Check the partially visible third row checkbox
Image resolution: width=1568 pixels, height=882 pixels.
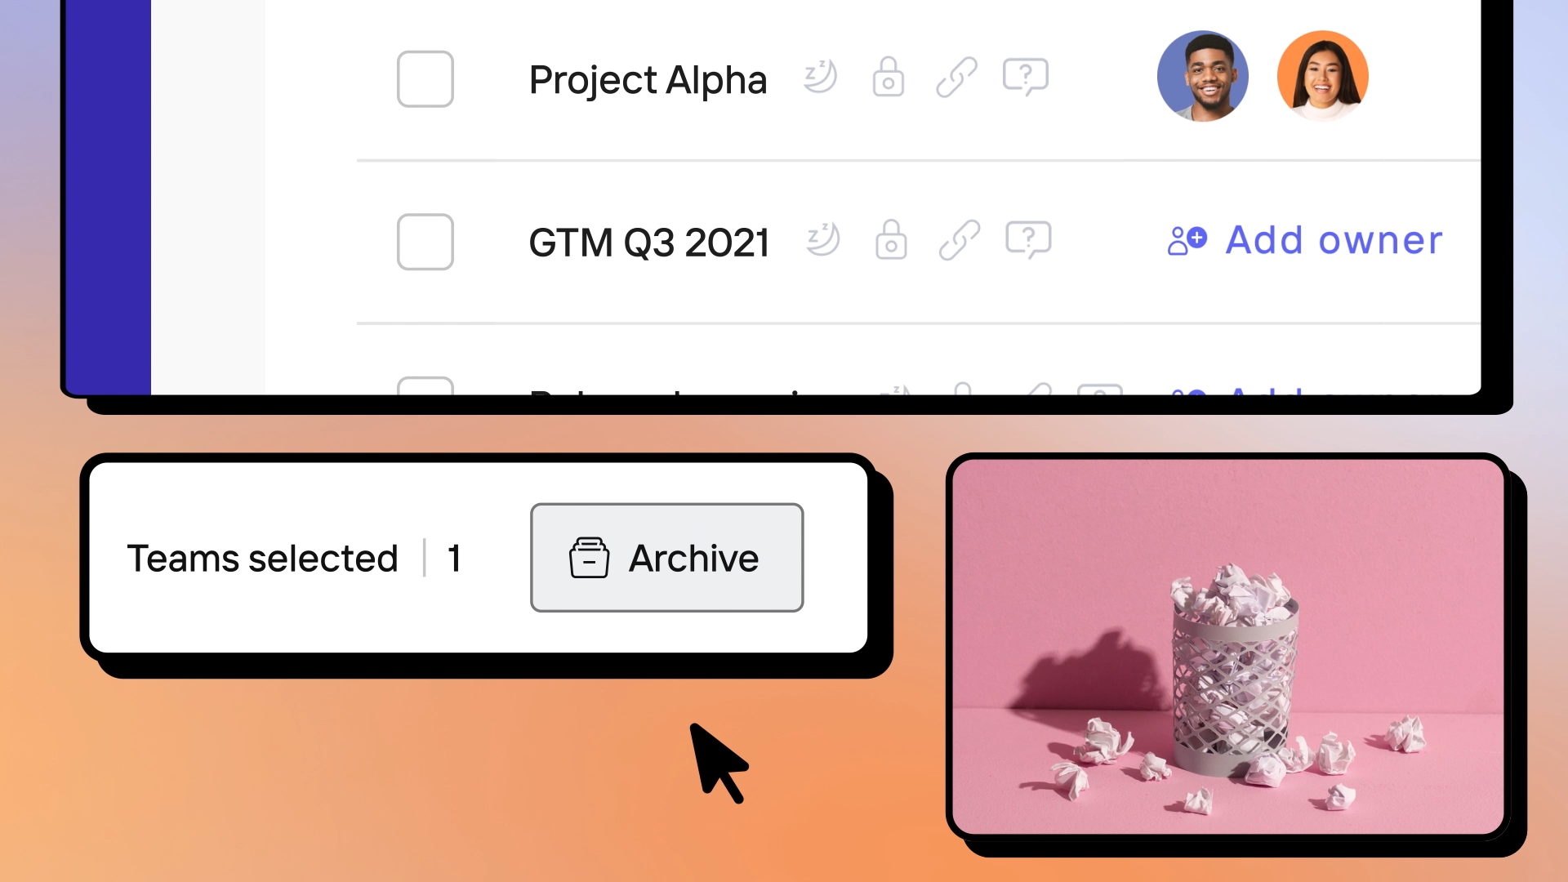[425, 386]
